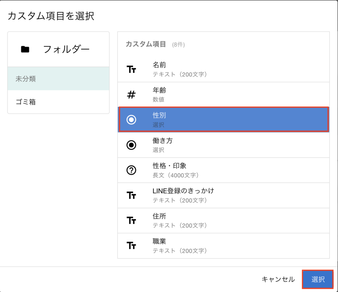Pick the LINE登録のきっかけ field

coord(223,195)
